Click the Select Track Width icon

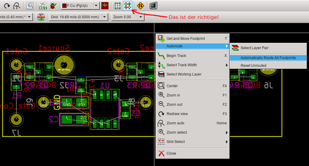click(x=161, y=65)
